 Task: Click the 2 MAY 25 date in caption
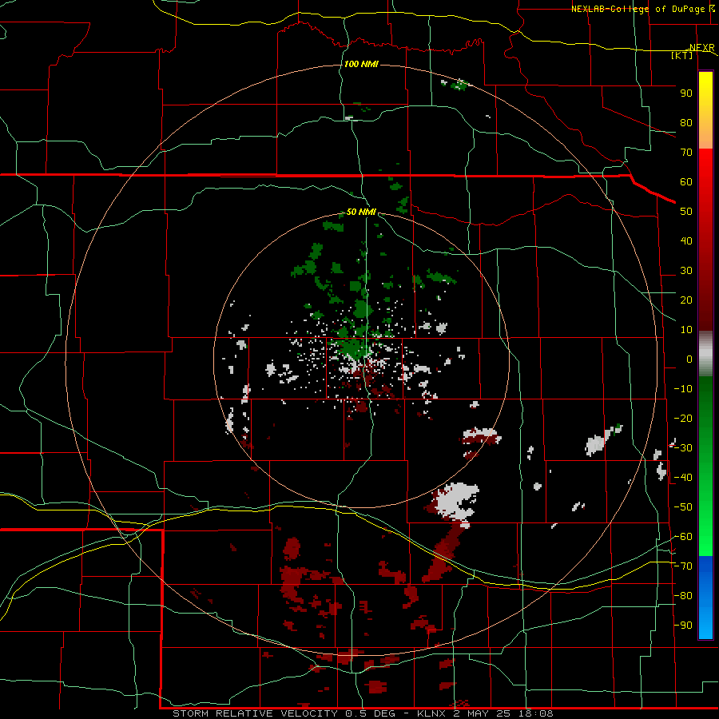pyautogui.click(x=482, y=713)
